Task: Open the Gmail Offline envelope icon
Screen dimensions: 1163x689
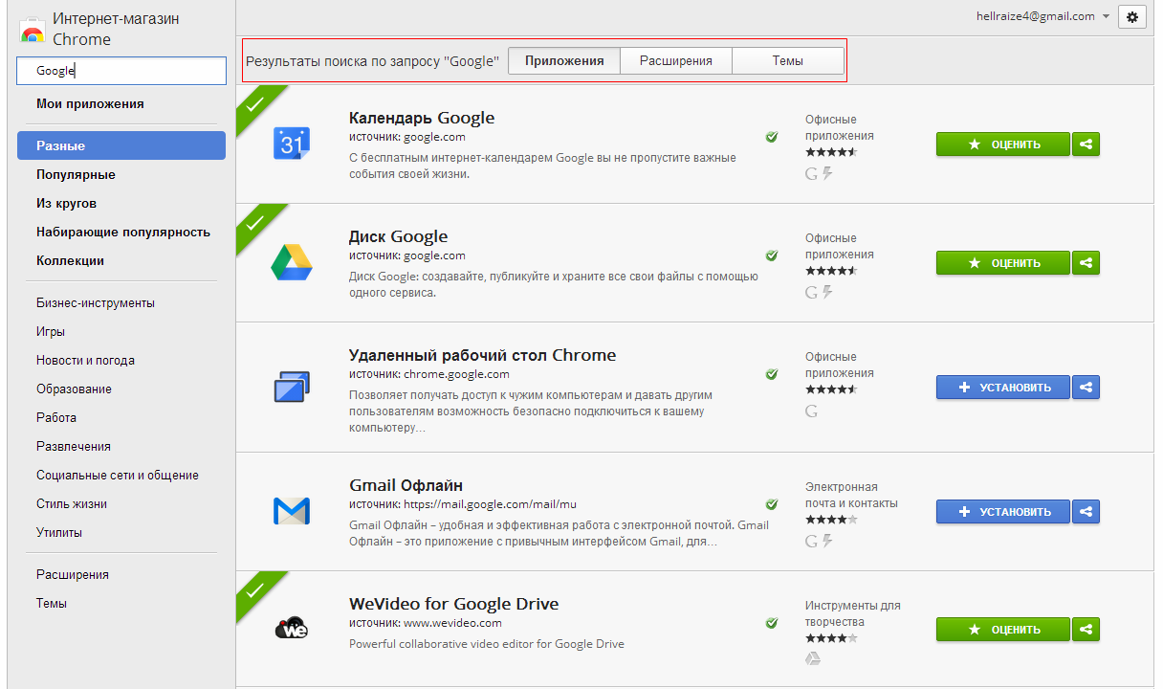Action: 291,511
